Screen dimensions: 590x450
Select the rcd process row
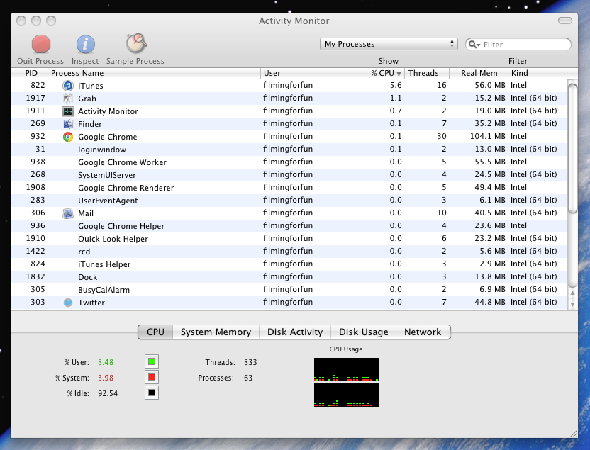coord(289,252)
